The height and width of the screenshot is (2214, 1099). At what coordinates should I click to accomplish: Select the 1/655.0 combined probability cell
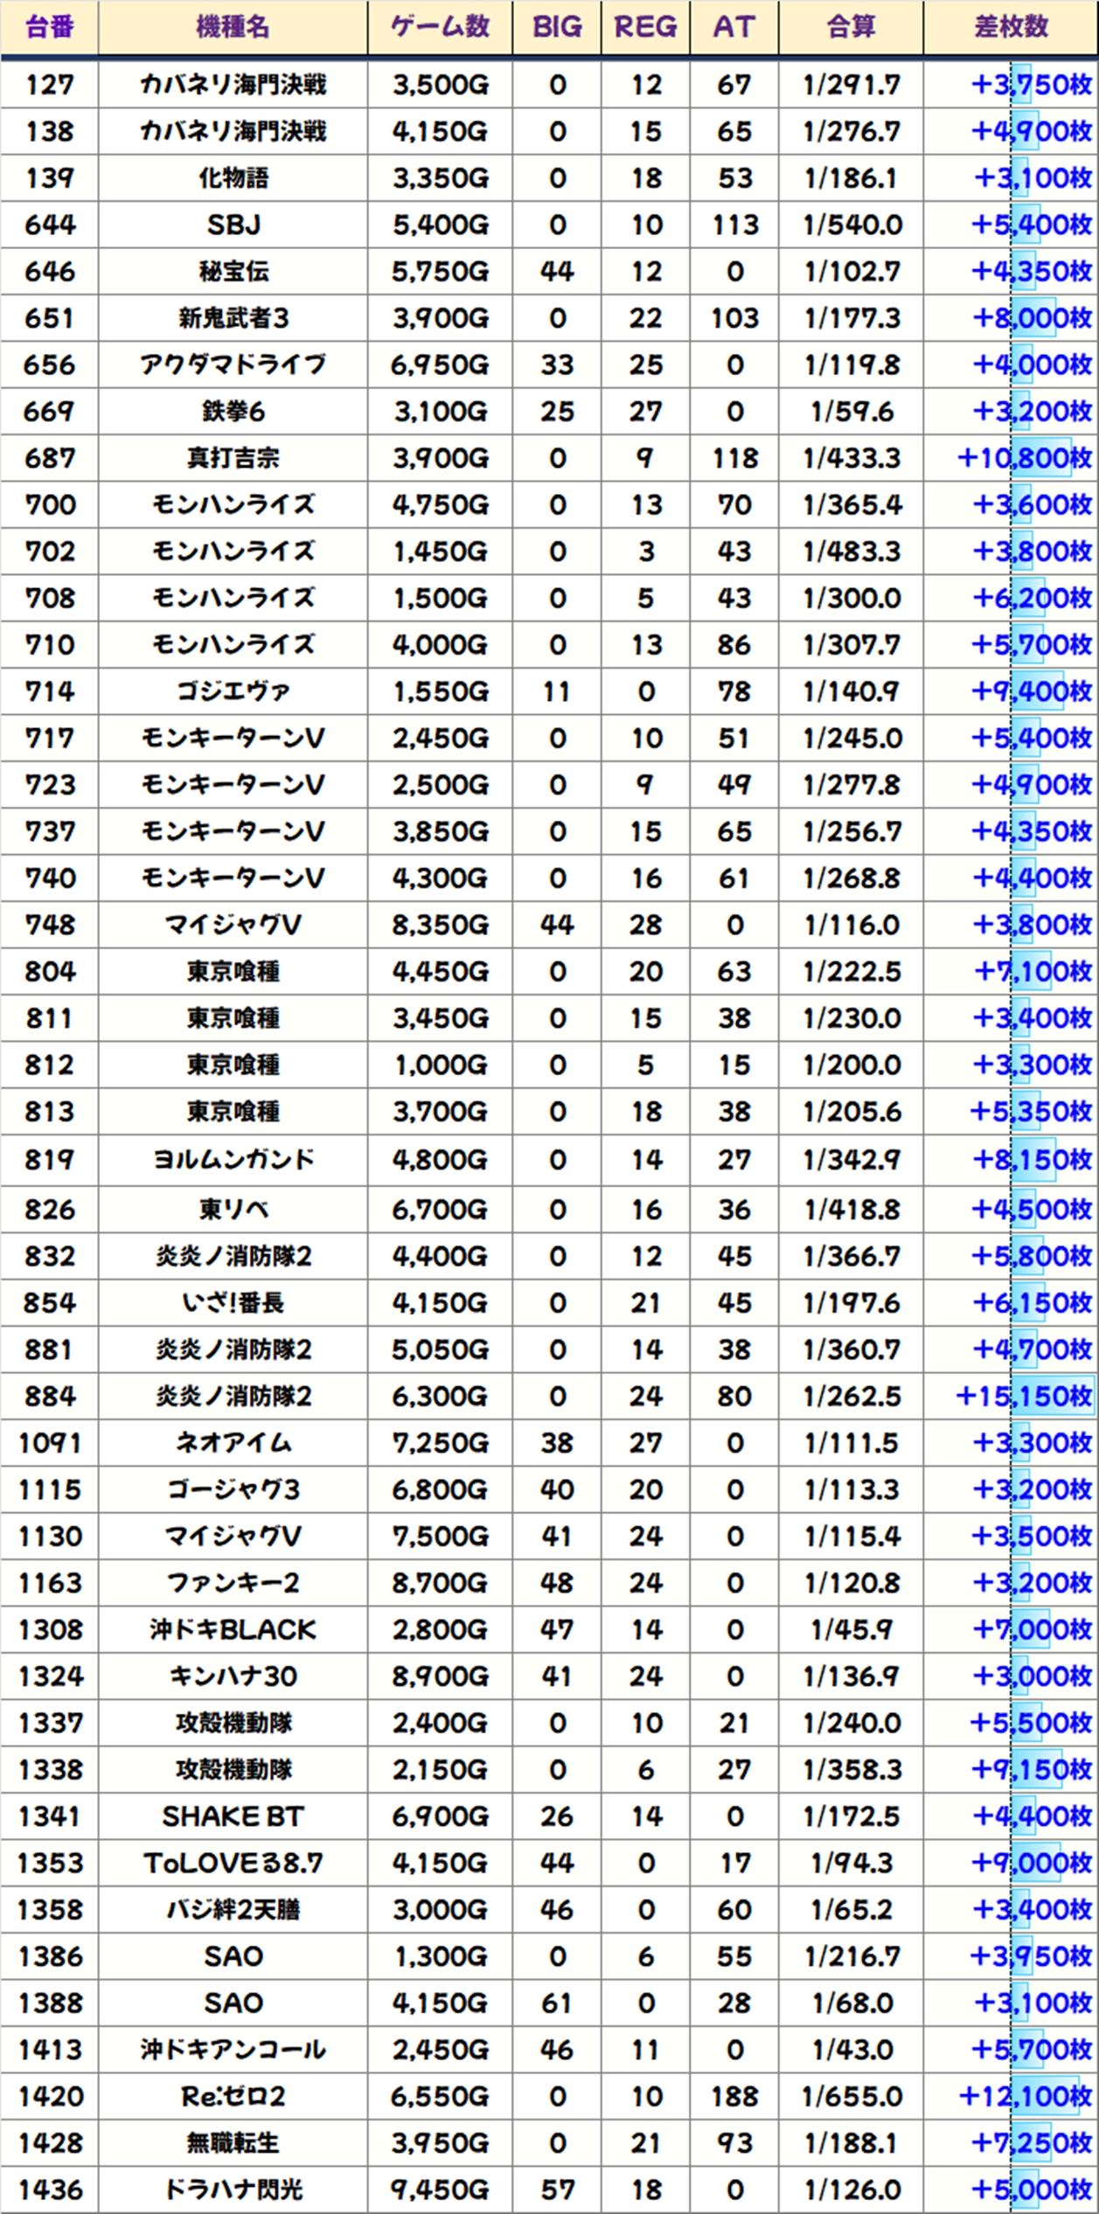click(851, 2096)
